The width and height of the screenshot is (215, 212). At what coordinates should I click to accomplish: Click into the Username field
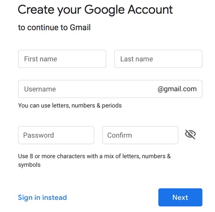click(110, 89)
